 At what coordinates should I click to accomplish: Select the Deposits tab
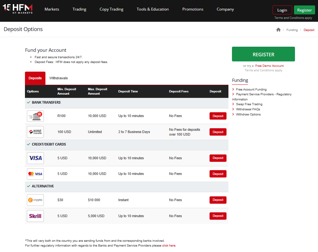tap(35, 78)
